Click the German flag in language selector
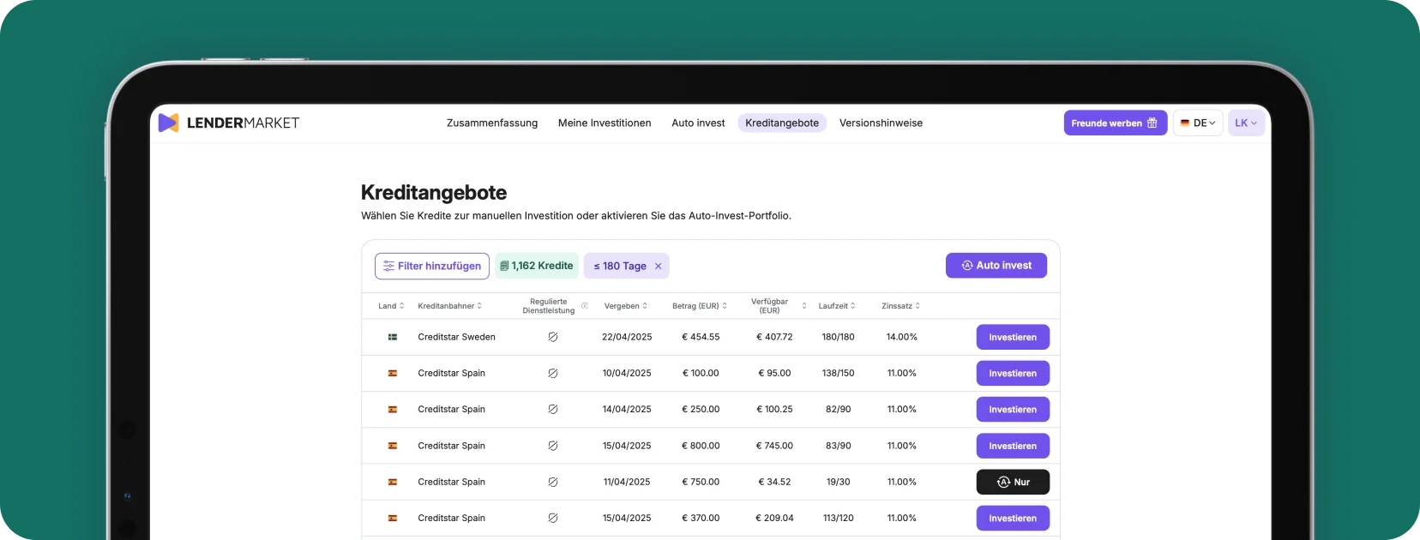This screenshot has width=1420, height=540. [x=1185, y=123]
